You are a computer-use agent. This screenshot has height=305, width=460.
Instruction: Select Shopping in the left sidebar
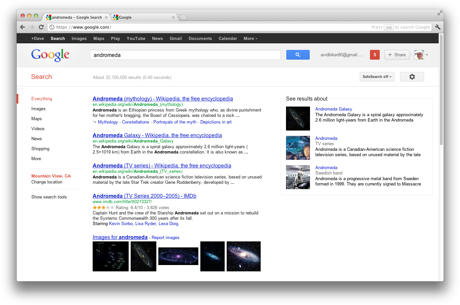click(x=40, y=149)
